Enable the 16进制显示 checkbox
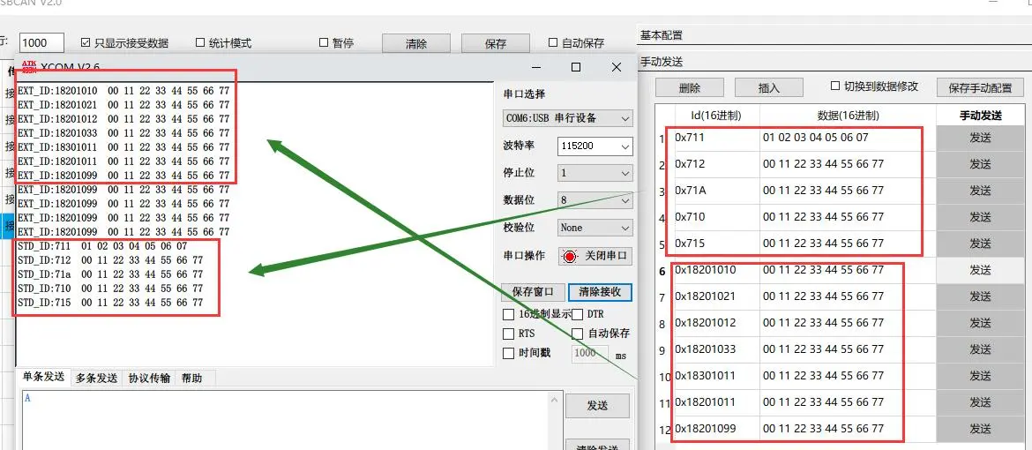This screenshot has width=1032, height=450. [508, 314]
